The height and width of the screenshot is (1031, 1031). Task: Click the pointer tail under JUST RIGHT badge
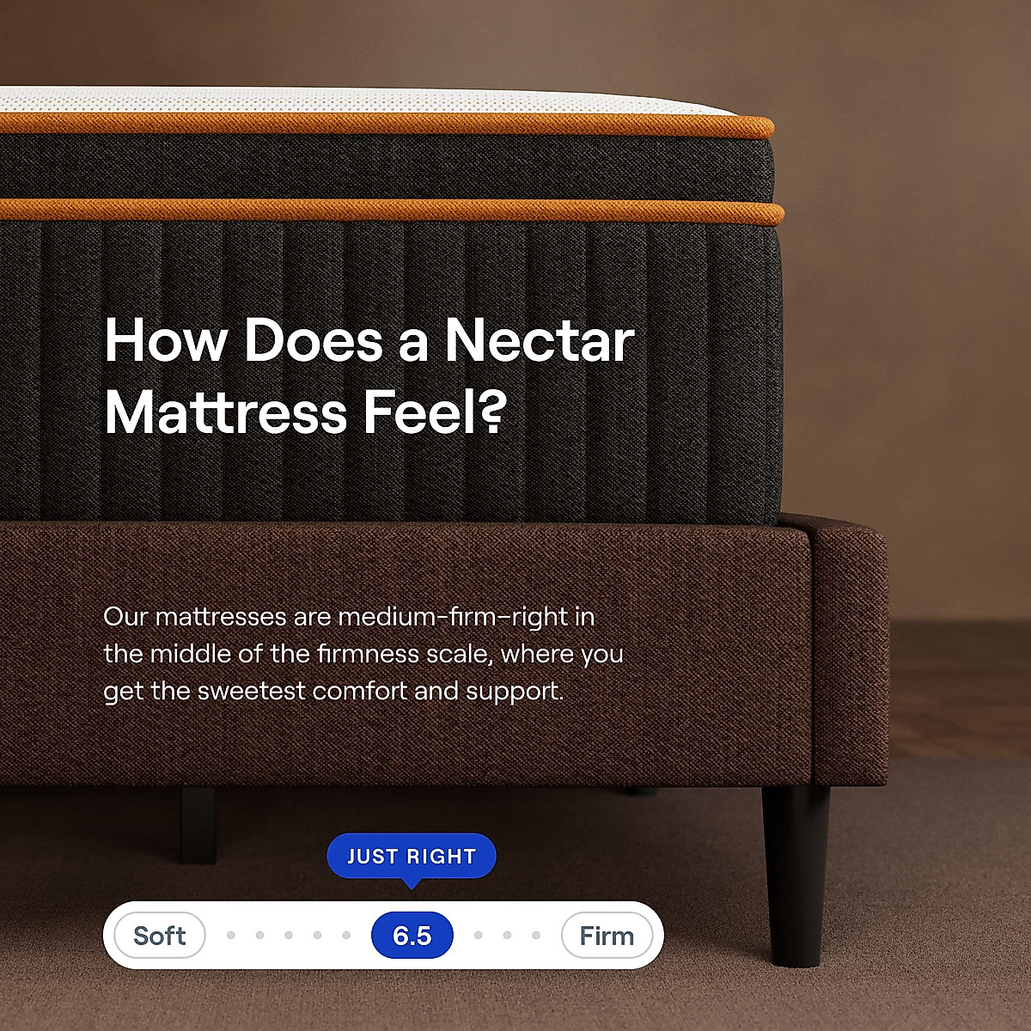pyautogui.click(x=412, y=883)
